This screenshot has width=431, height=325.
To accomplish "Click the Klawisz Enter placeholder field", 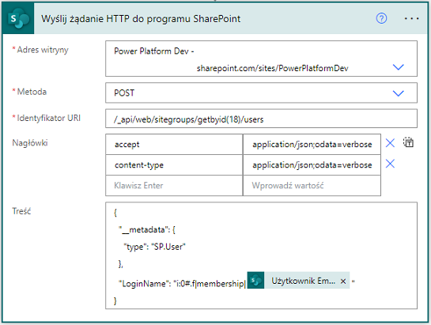I will pos(174,186).
